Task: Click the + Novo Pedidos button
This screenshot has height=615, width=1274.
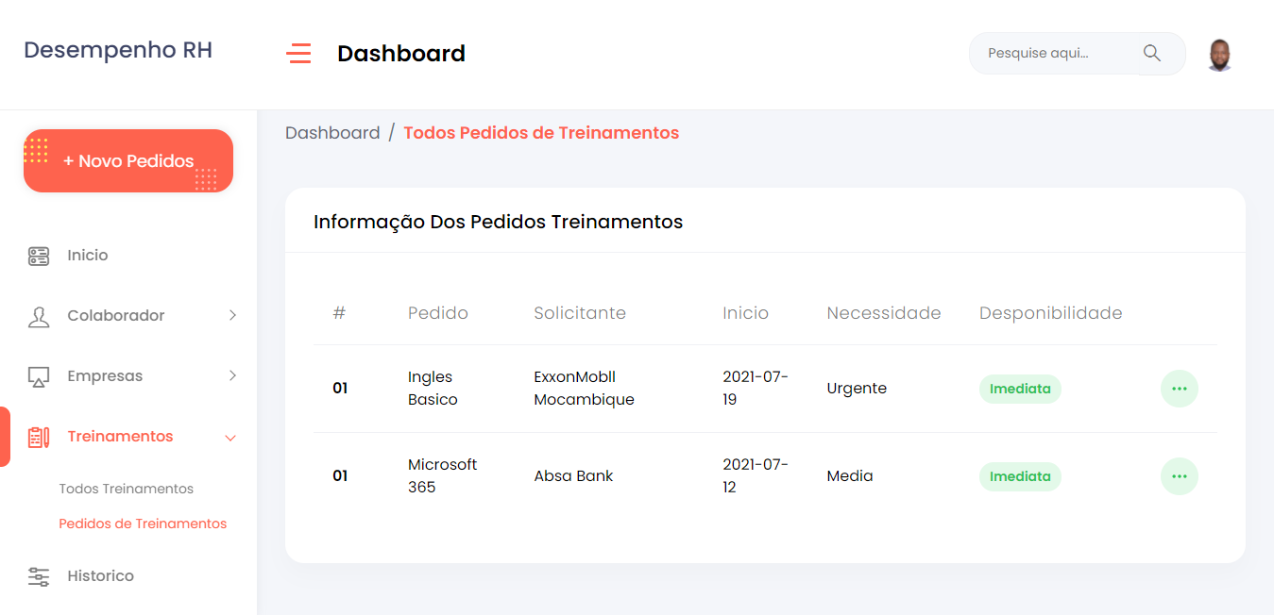Action: [x=128, y=161]
